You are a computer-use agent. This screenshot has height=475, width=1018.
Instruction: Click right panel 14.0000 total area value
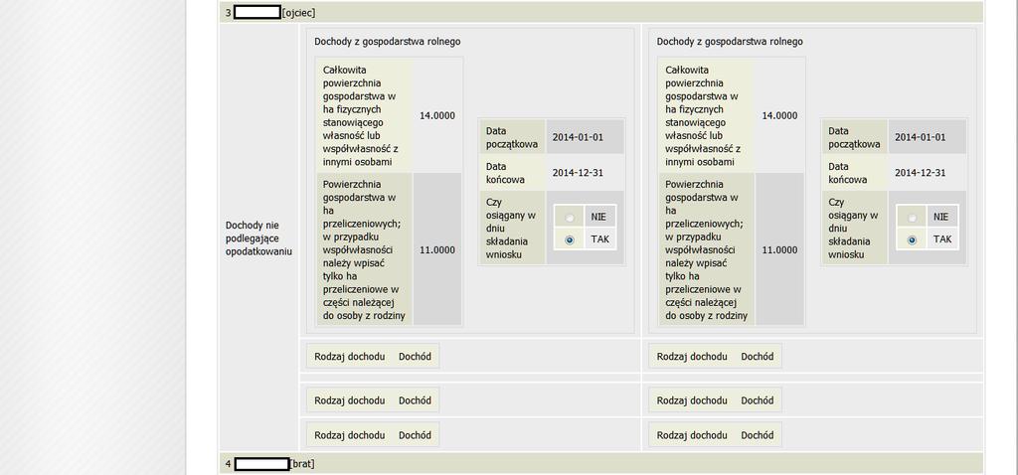tap(779, 115)
